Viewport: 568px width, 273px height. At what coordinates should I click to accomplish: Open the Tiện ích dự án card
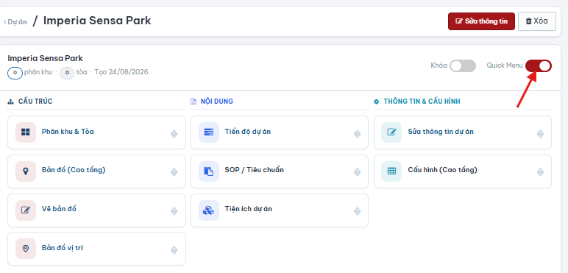click(280, 210)
